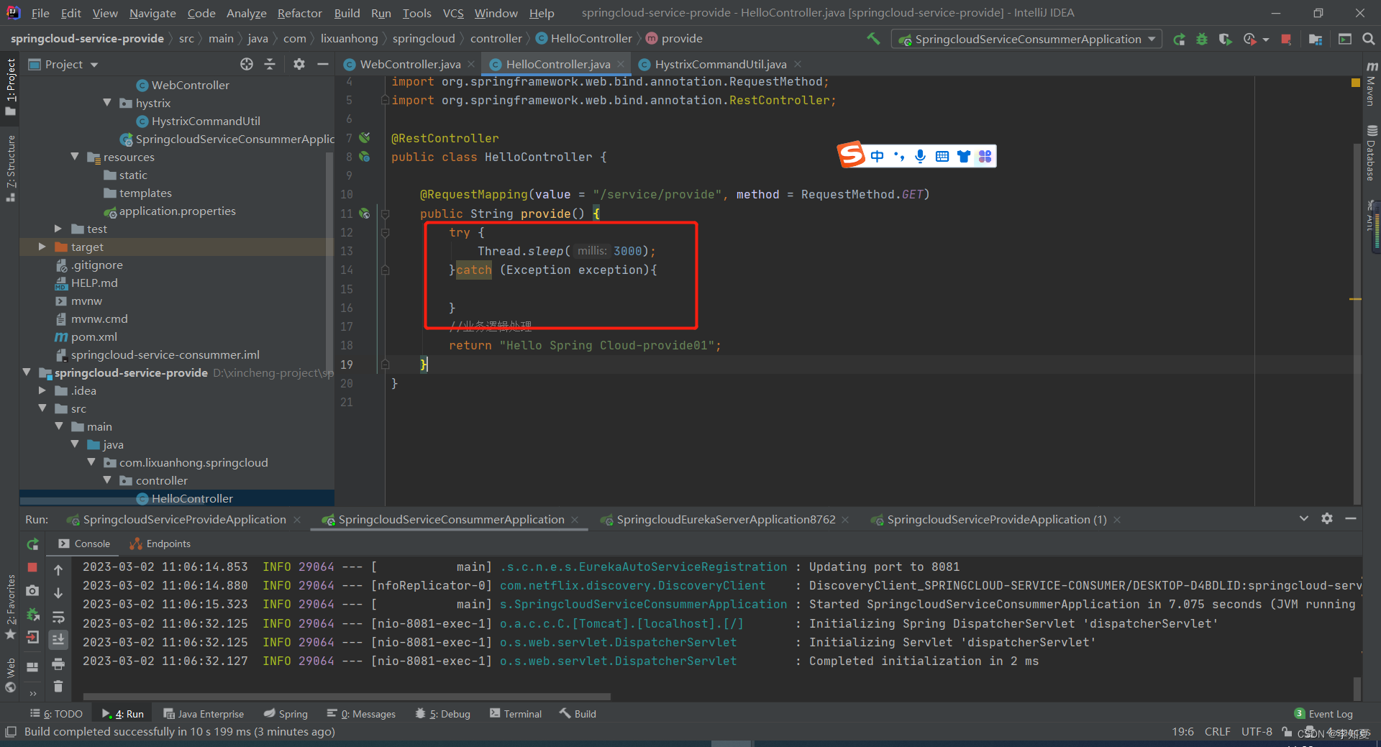Click the print icon in console toolbar

point(58,664)
